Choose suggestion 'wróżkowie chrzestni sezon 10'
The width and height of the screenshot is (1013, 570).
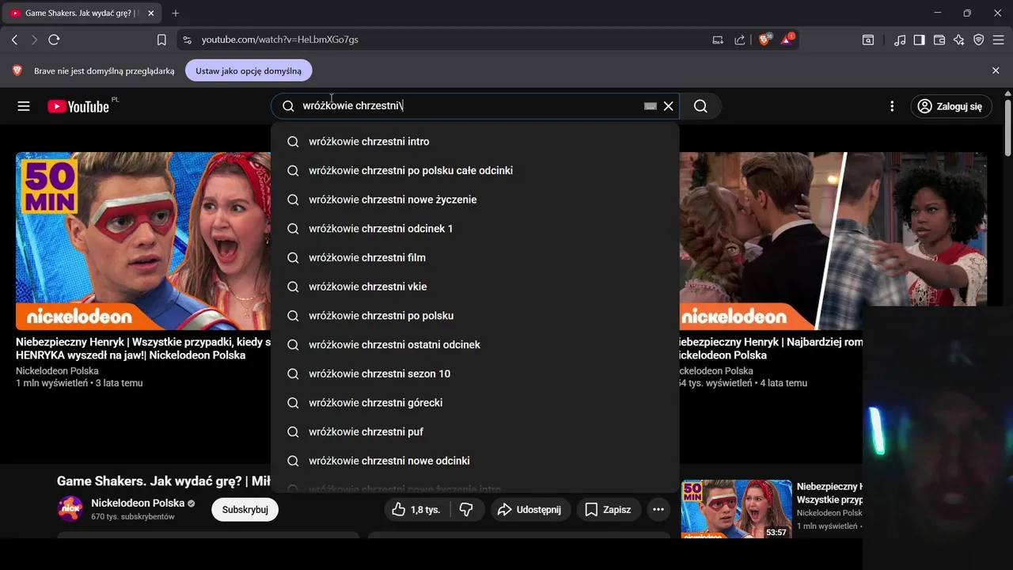(x=475, y=374)
